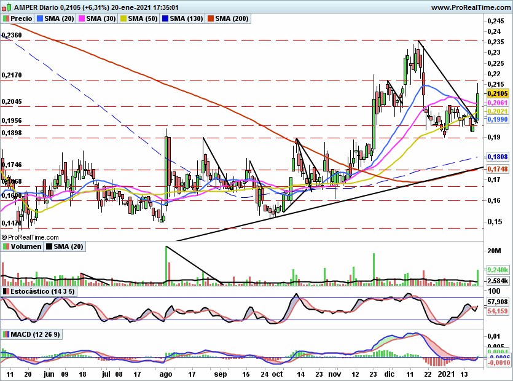Viewport: 513px width, 381px height.
Task: Open the www.ProRealTime.com link
Action: [x=471, y=7]
